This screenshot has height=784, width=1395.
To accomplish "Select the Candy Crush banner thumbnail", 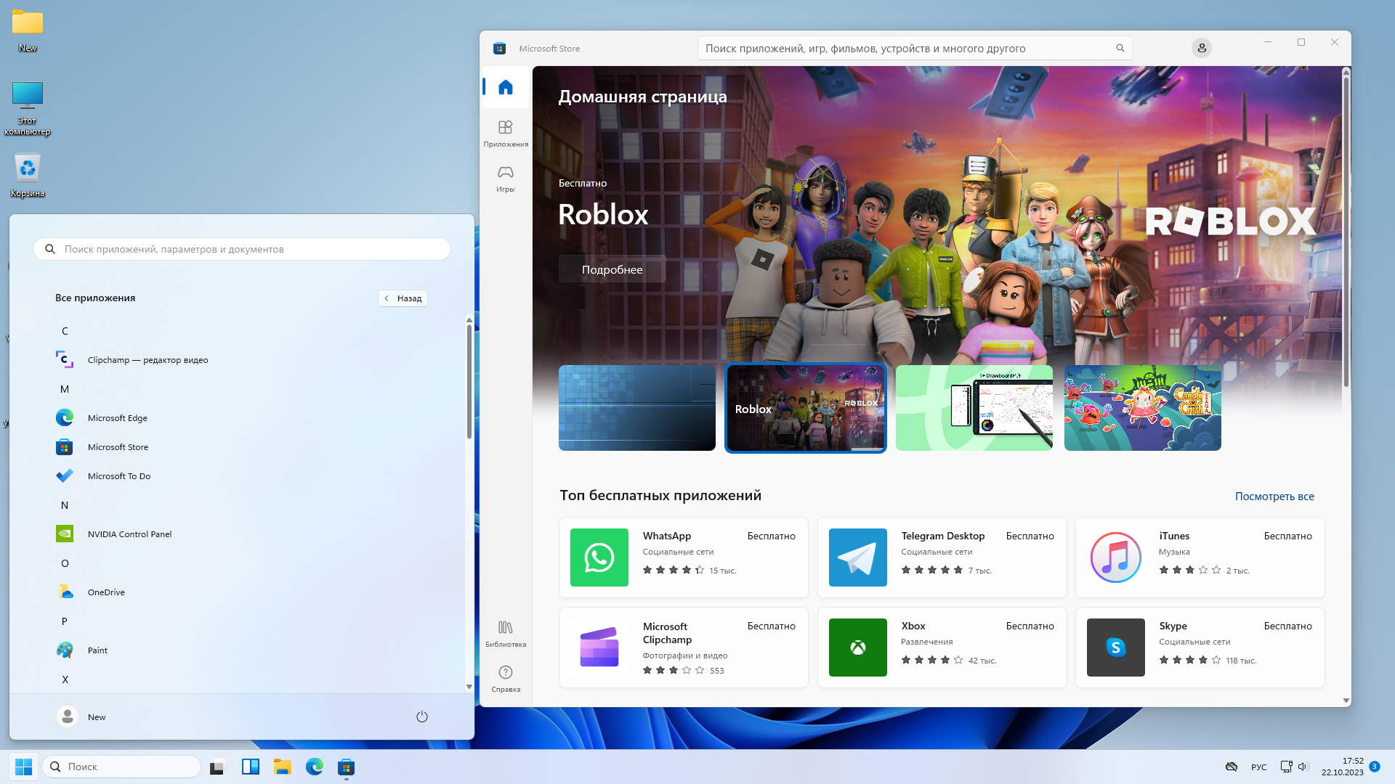I will [x=1142, y=408].
